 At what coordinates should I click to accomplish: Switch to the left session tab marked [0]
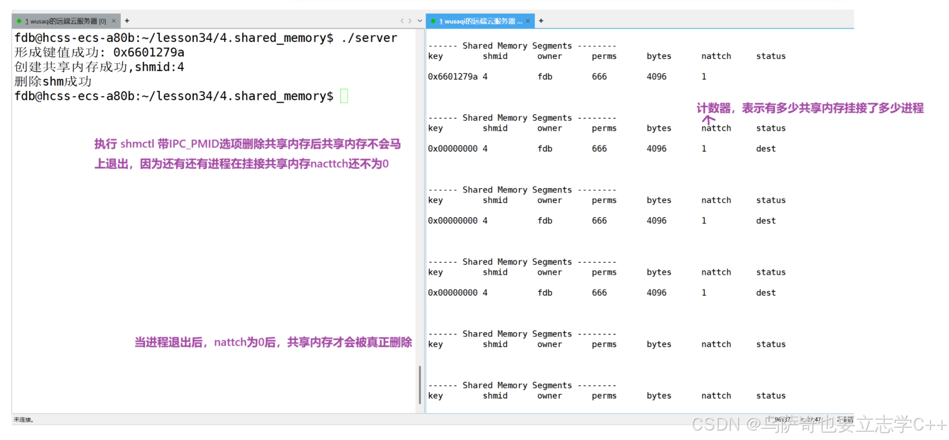(x=65, y=21)
